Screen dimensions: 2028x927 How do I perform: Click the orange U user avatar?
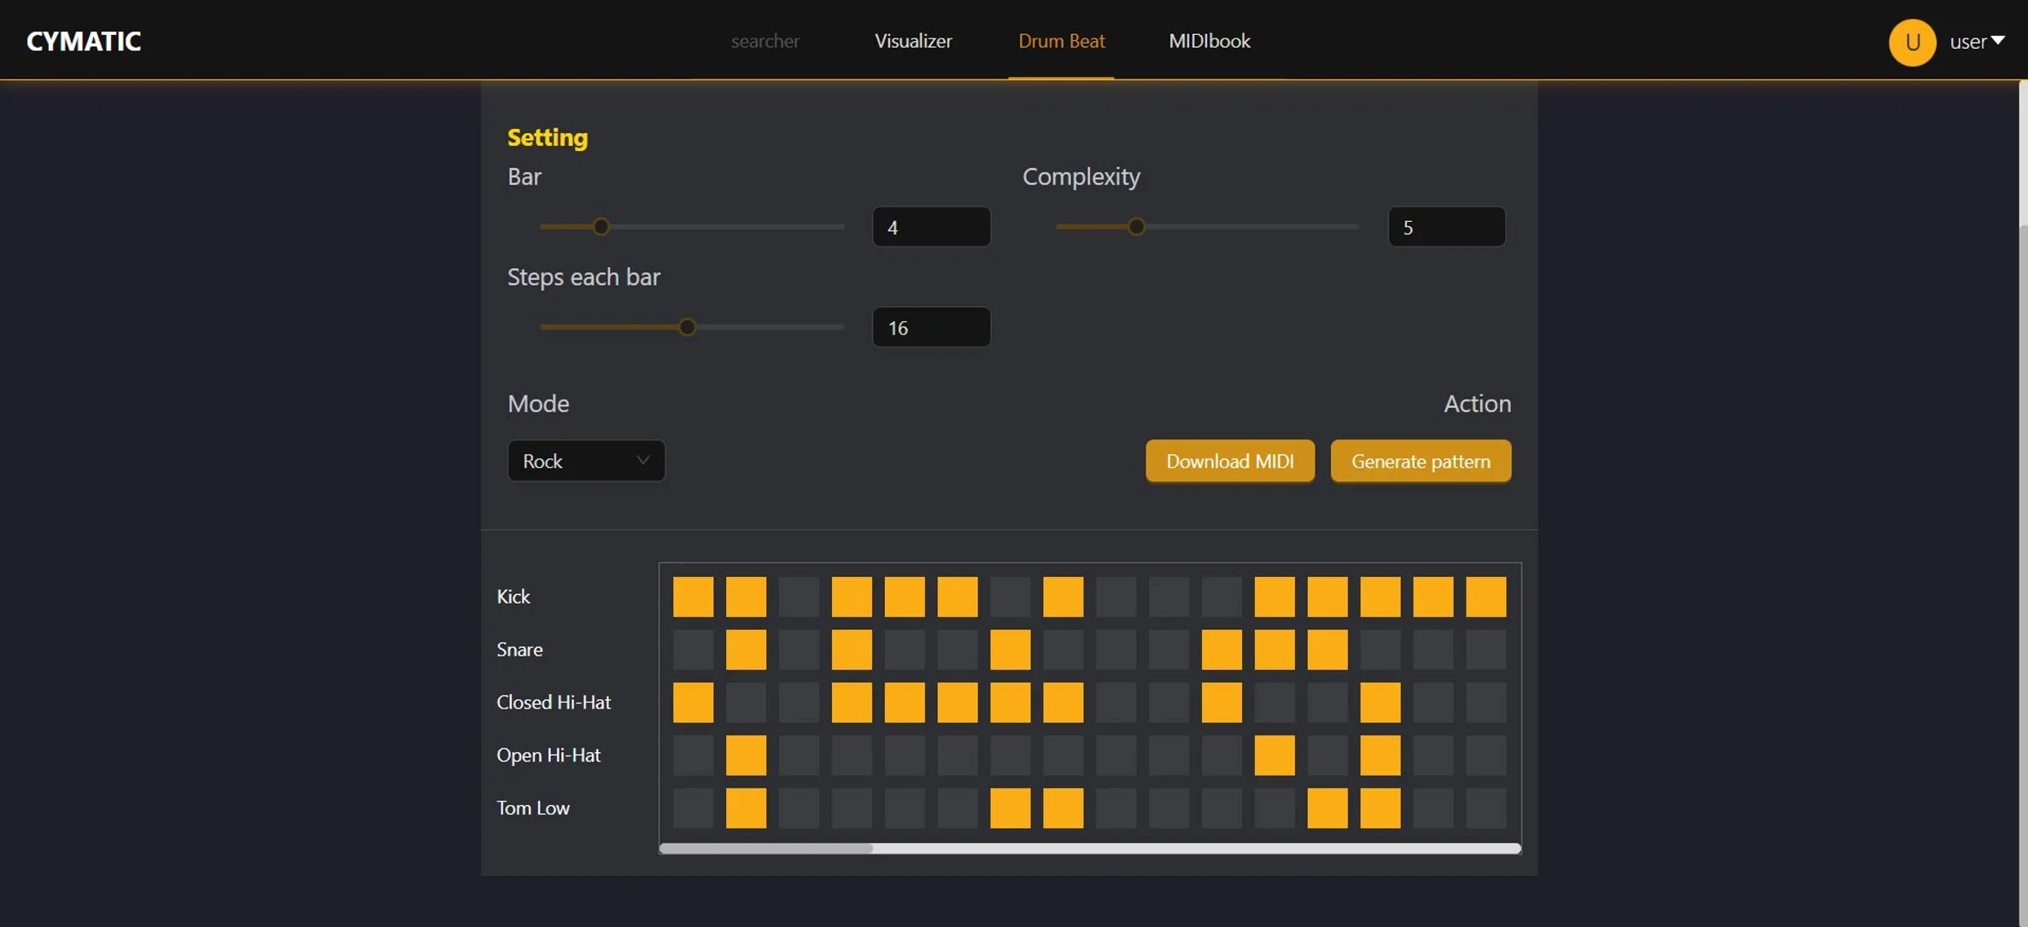click(1911, 42)
